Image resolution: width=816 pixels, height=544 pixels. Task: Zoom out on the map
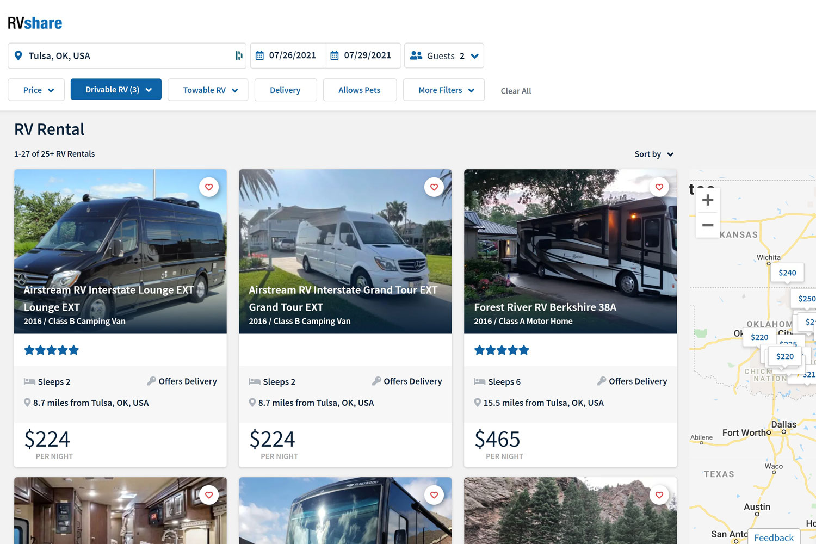[708, 225]
